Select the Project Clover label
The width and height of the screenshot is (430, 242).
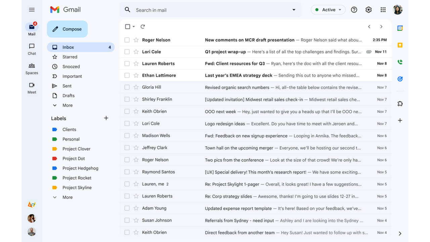click(x=76, y=149)
